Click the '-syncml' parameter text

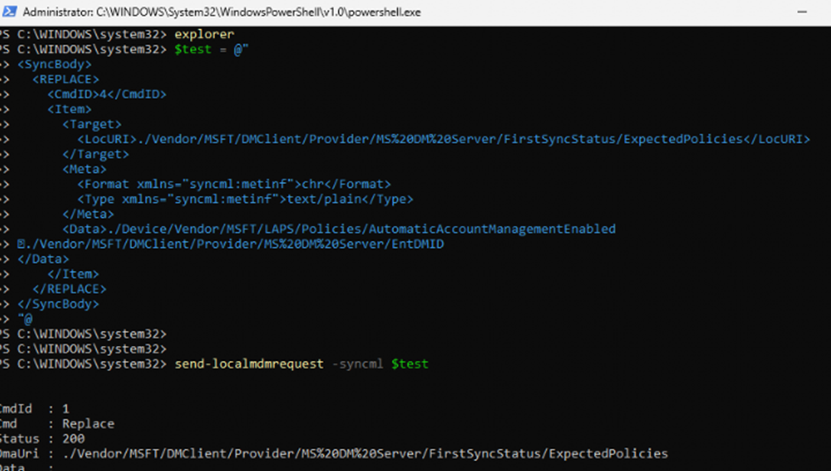(358, 364)
